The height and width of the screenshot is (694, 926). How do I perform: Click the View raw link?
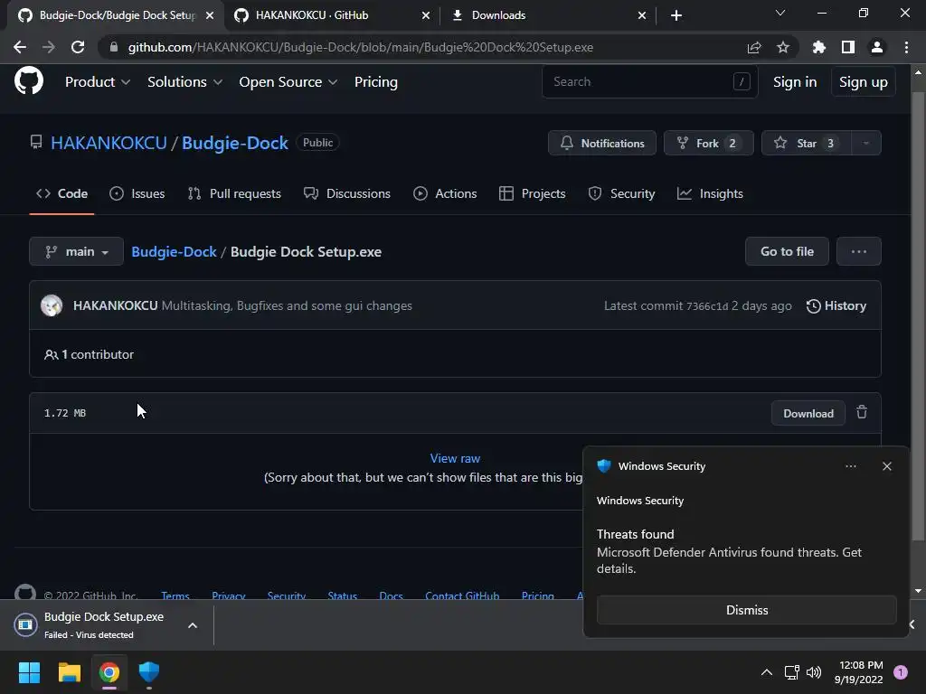[x=455, y=458]
